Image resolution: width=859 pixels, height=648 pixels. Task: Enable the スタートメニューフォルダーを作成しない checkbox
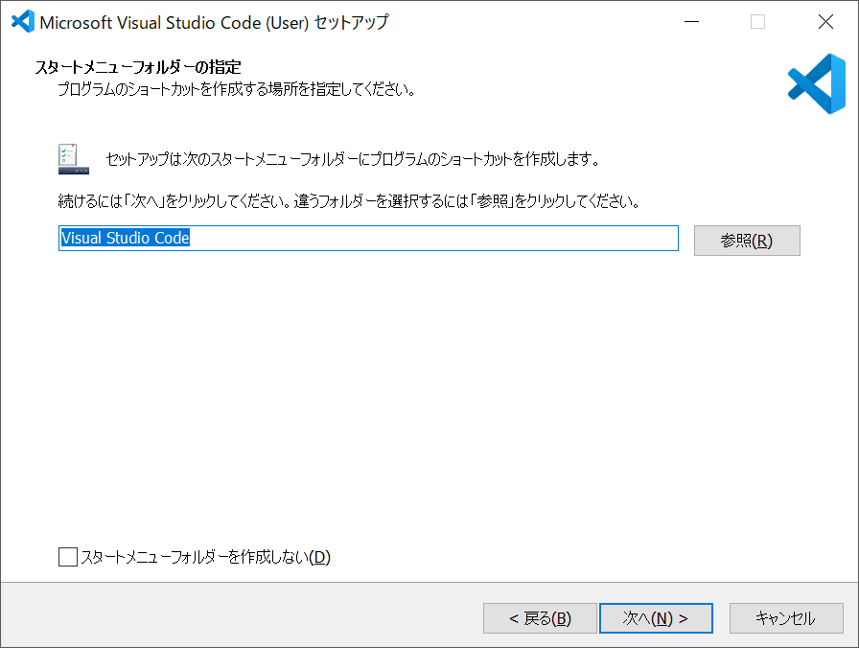click(67, 556)
